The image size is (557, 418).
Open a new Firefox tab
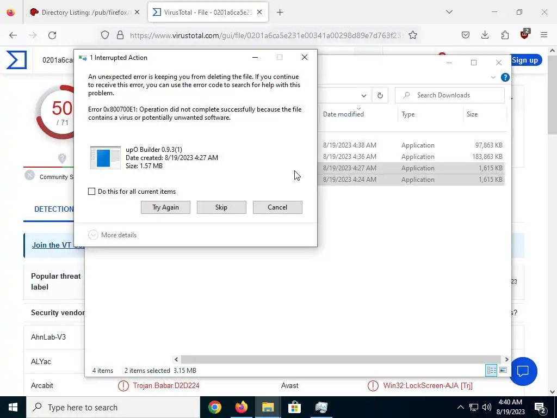(x=280, y=13)
